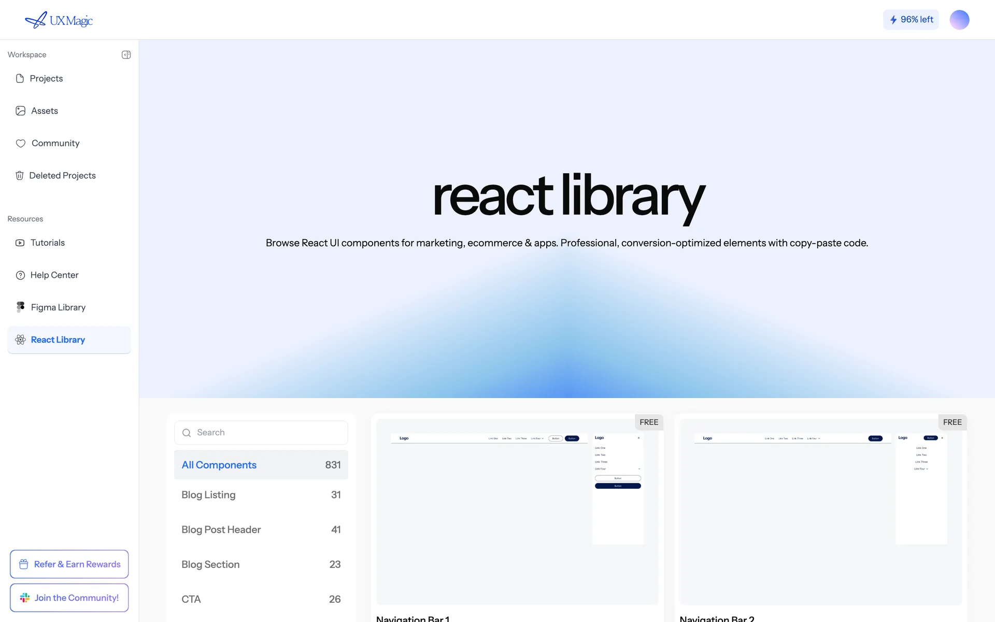Click the Navigation Bar 1 title
Image resolution: width=995 pixels, height=622 pixels.
(x=413, y=618)
